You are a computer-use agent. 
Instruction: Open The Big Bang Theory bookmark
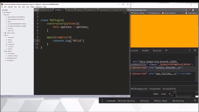153,13
